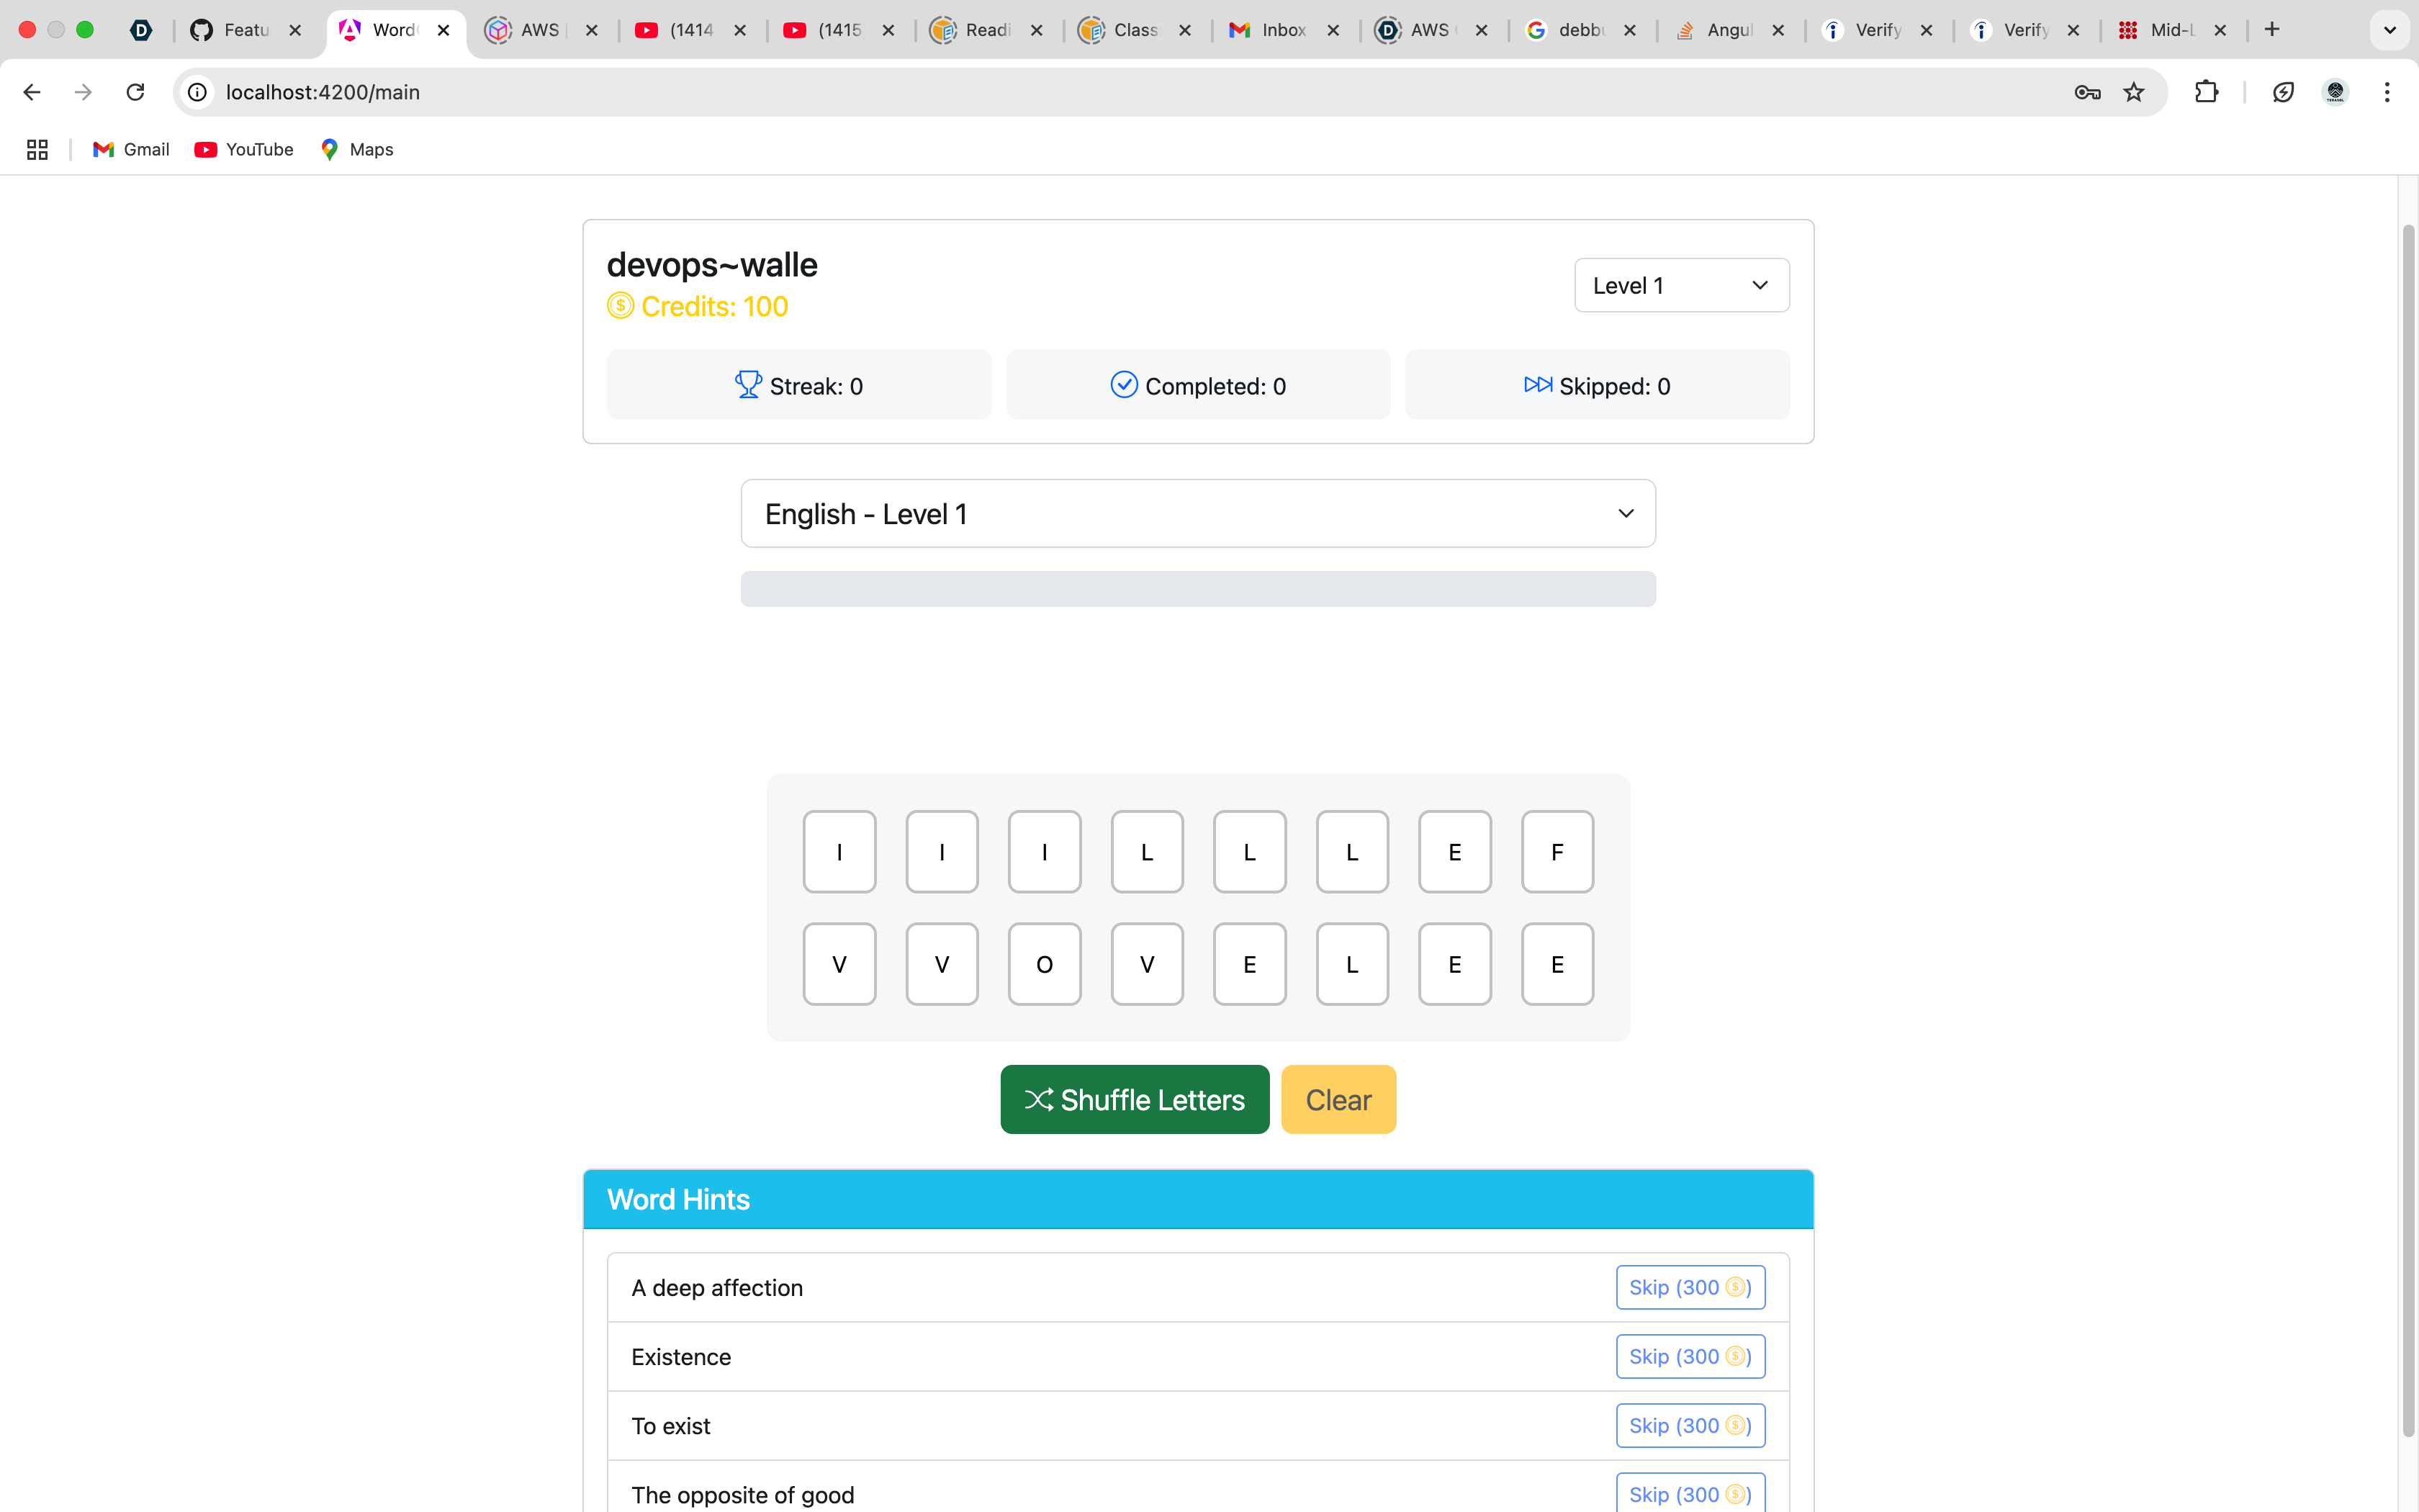Select the letter F tile
The image size is (2419, 1512).
(1557, 852)
